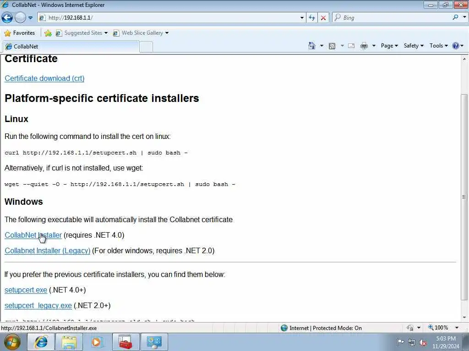Download setupcert_legacy.exe link
Viewport: 469px width, 351px height.
point(38,306)
